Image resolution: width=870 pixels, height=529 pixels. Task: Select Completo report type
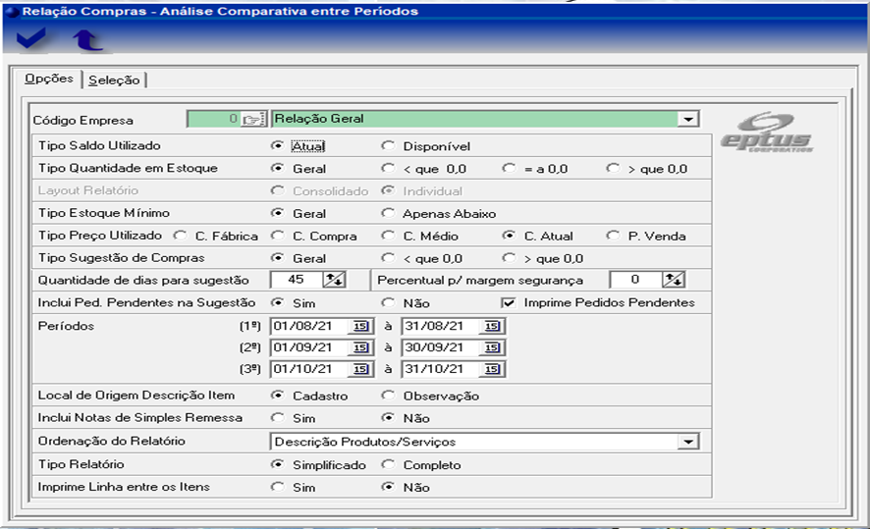click(388, 464)
